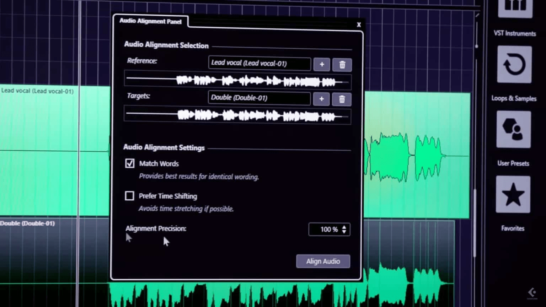Select the Lead vocal audio clip
The image size is (546, 307).
[53, 149]
